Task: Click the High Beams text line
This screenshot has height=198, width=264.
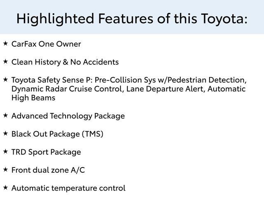Action: point(33,98)
